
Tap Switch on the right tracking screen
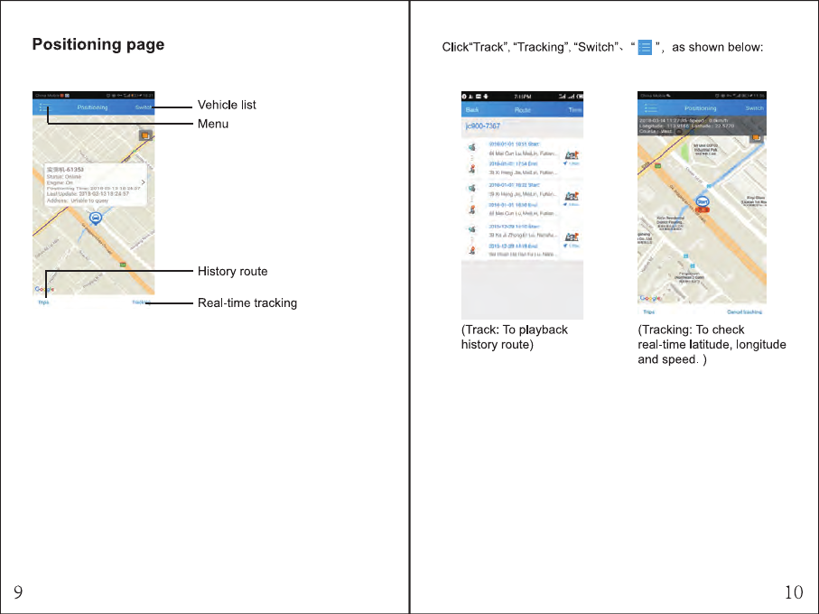pyautogui.click(x=754, y=108)
